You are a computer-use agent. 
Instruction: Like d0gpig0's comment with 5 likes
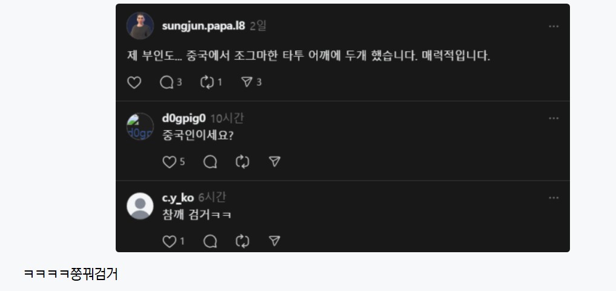click(173, 162)
